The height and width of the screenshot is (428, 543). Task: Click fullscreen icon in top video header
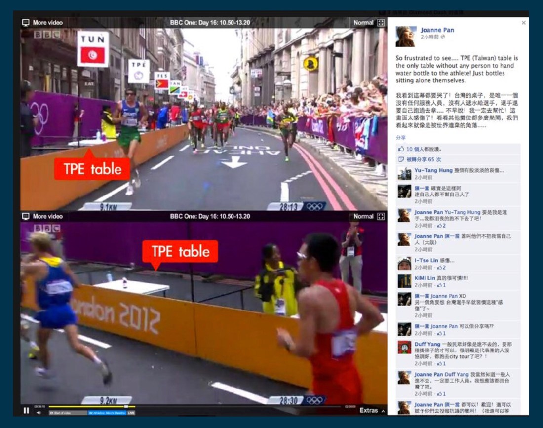click(381, 23)
